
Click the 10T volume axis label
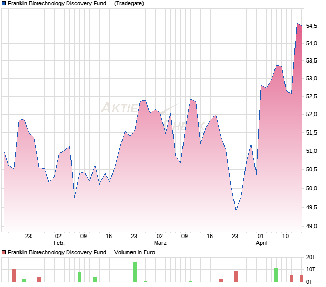[311, 270]
